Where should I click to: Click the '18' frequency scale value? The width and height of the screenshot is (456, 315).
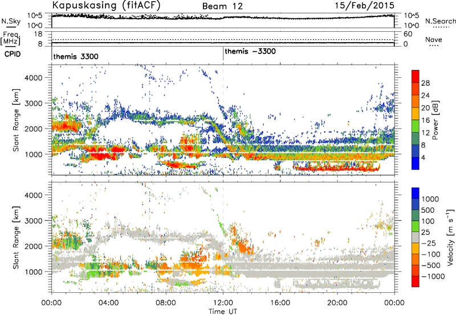tap(38, 34)
